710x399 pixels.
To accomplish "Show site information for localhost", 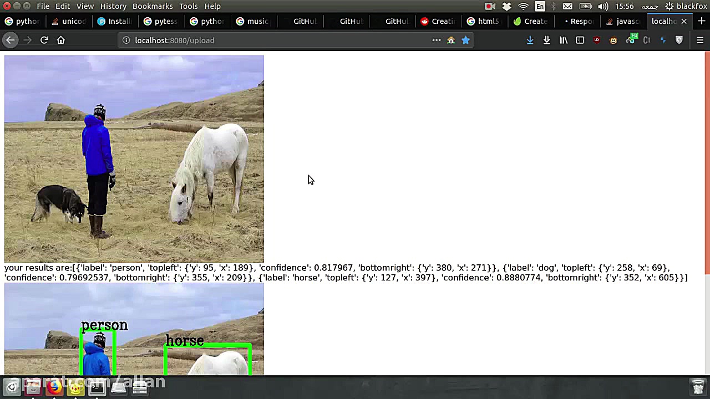I will [126, 40].
